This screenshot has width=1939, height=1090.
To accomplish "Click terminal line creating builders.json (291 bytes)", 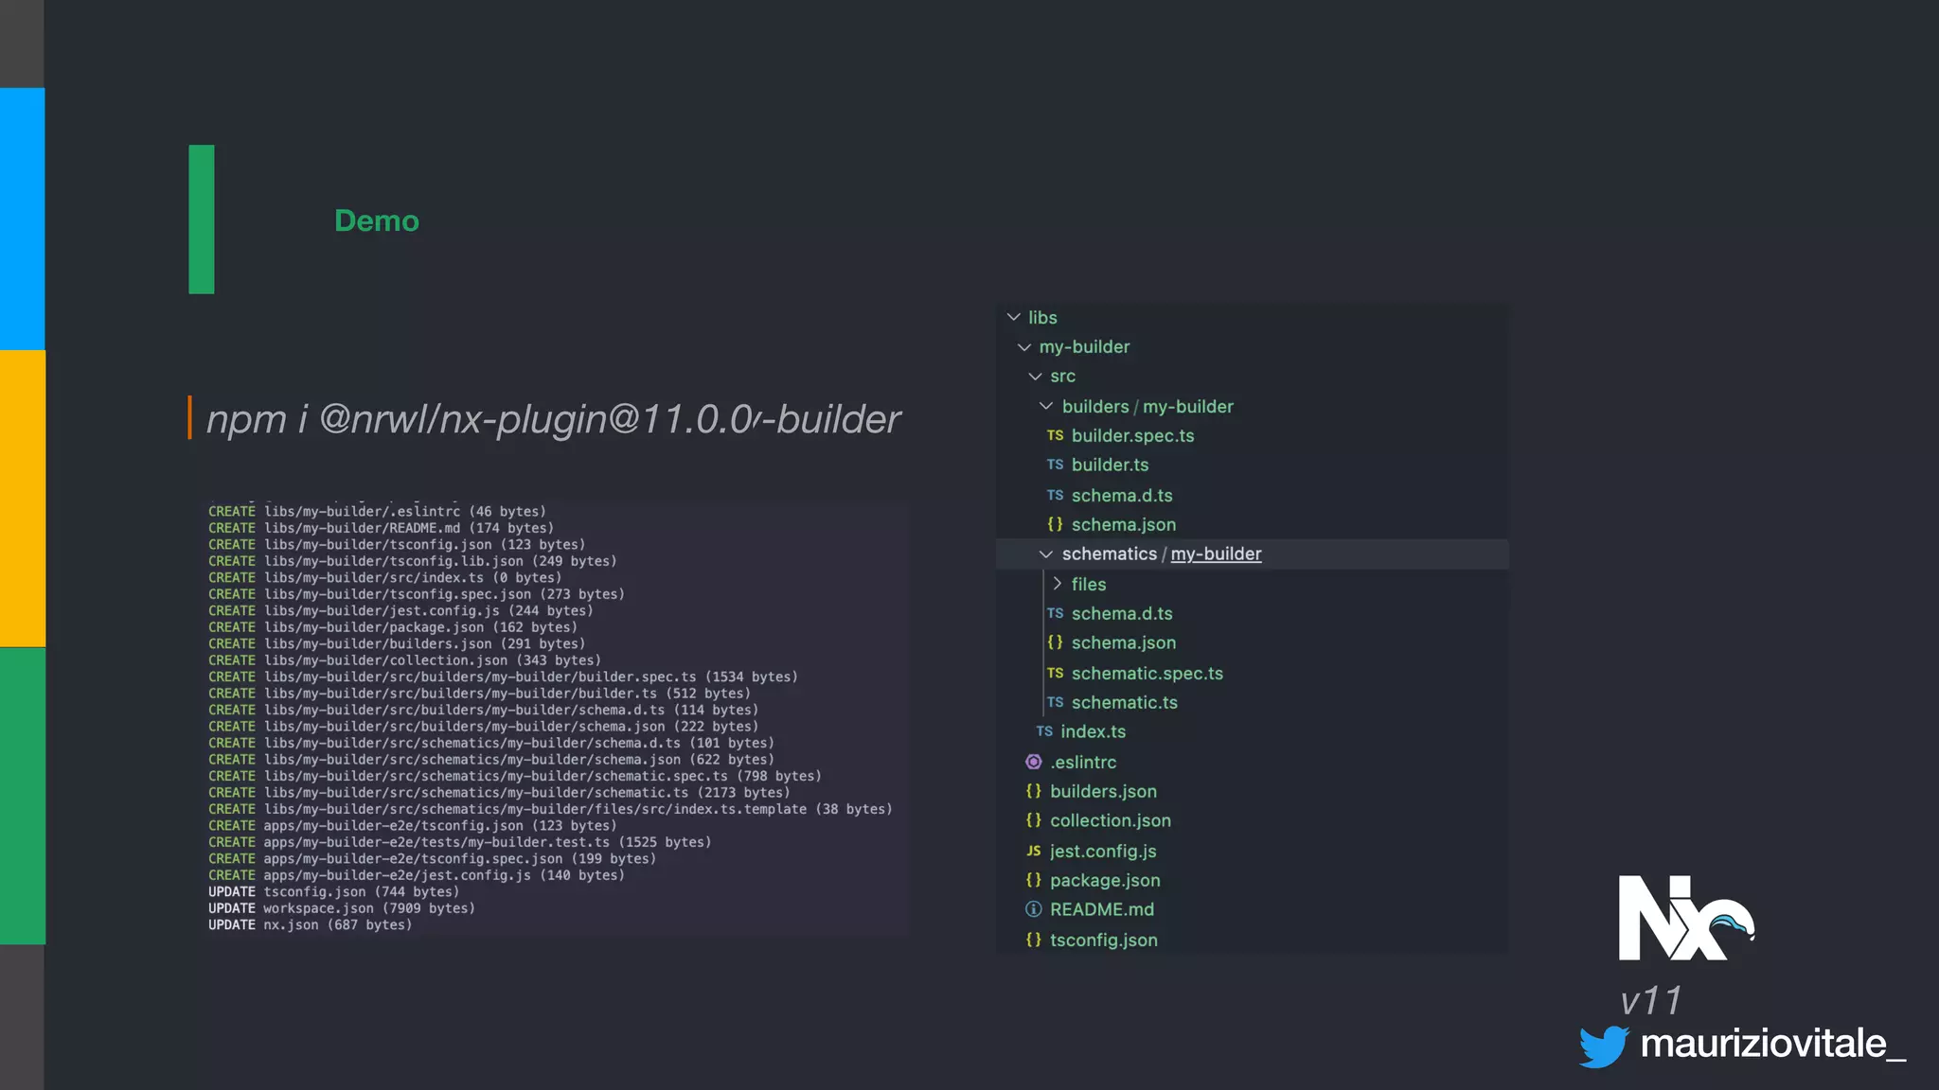I will [x=397, y=643].
